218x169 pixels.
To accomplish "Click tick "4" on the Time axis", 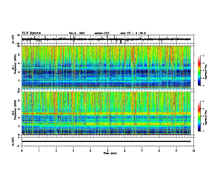I will tap(90, 151).
